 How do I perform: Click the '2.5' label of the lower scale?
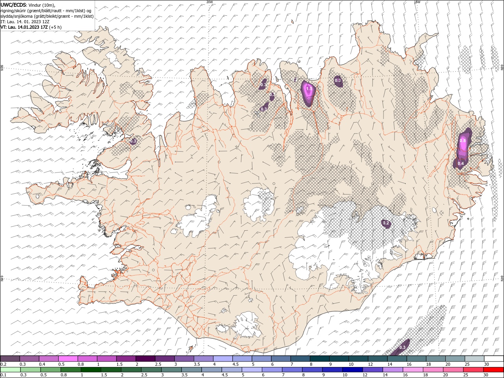coord(144,375)
